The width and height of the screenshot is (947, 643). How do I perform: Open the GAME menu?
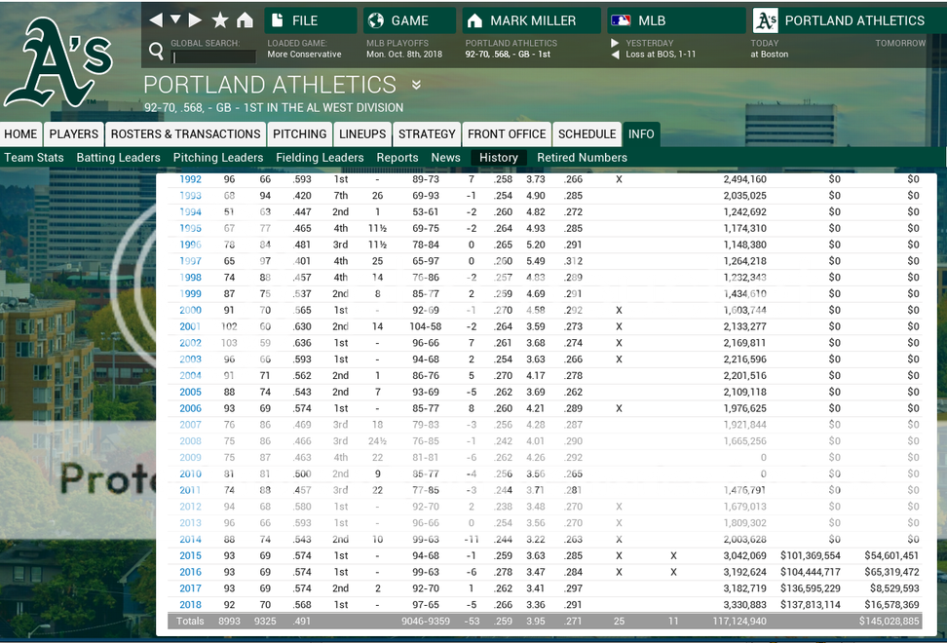[409, 20]
